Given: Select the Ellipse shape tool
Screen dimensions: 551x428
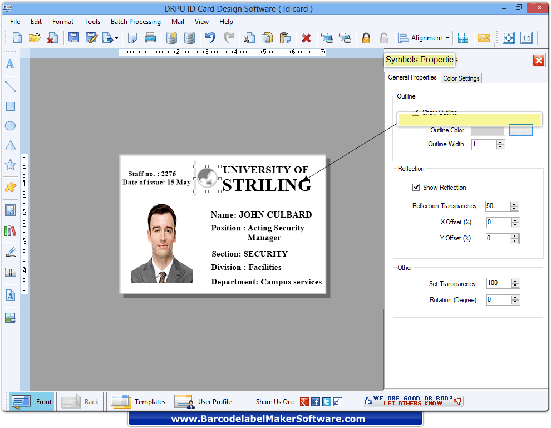Looking at the screenshot, I should 10,125.
